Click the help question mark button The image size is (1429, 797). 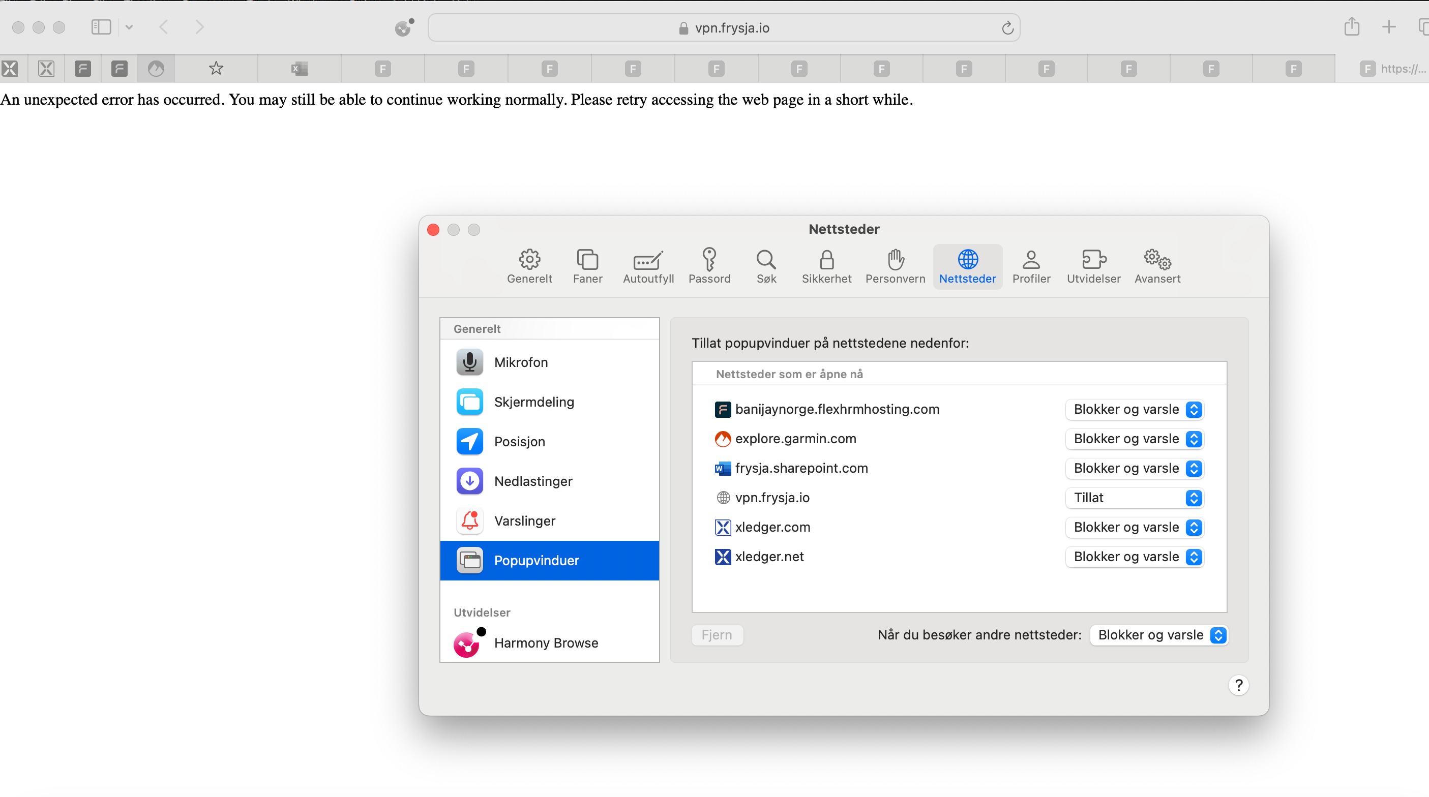[x=1238, y=685]
